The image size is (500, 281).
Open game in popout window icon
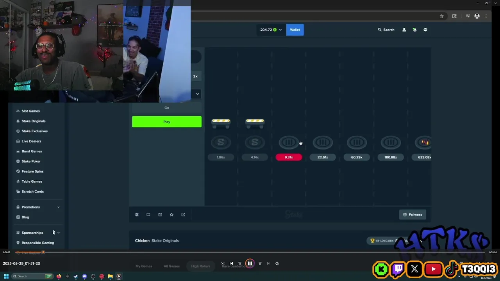[183, 215]
